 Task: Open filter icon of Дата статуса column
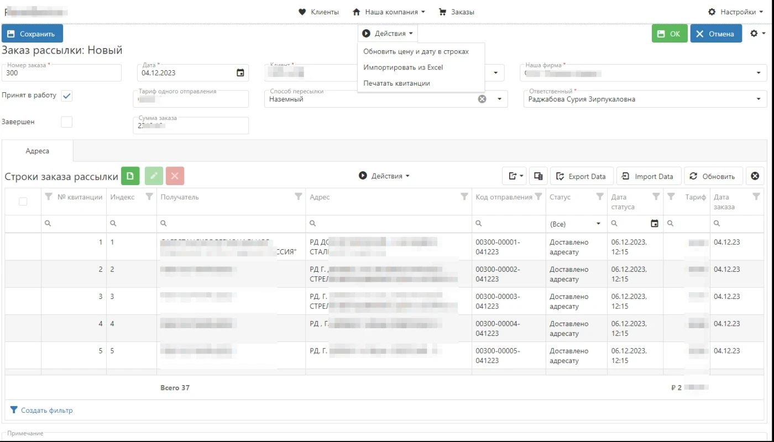click(656, 197)
